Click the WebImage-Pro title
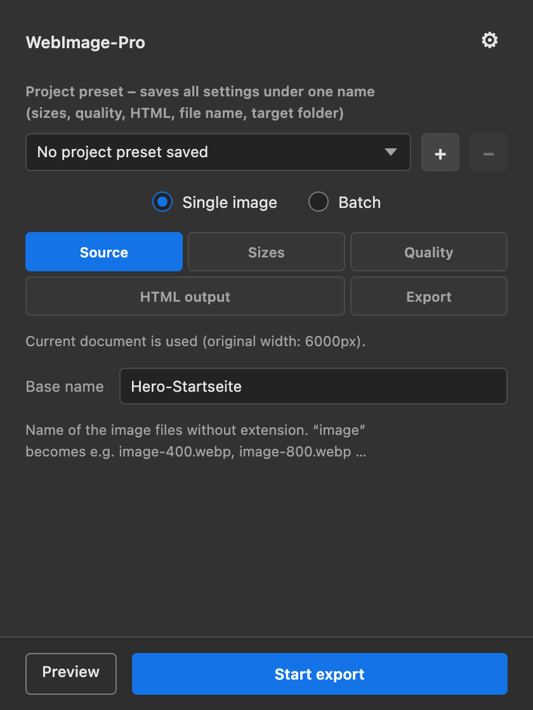The height and width of the screenshot is (710, 533). pos(85,42)
